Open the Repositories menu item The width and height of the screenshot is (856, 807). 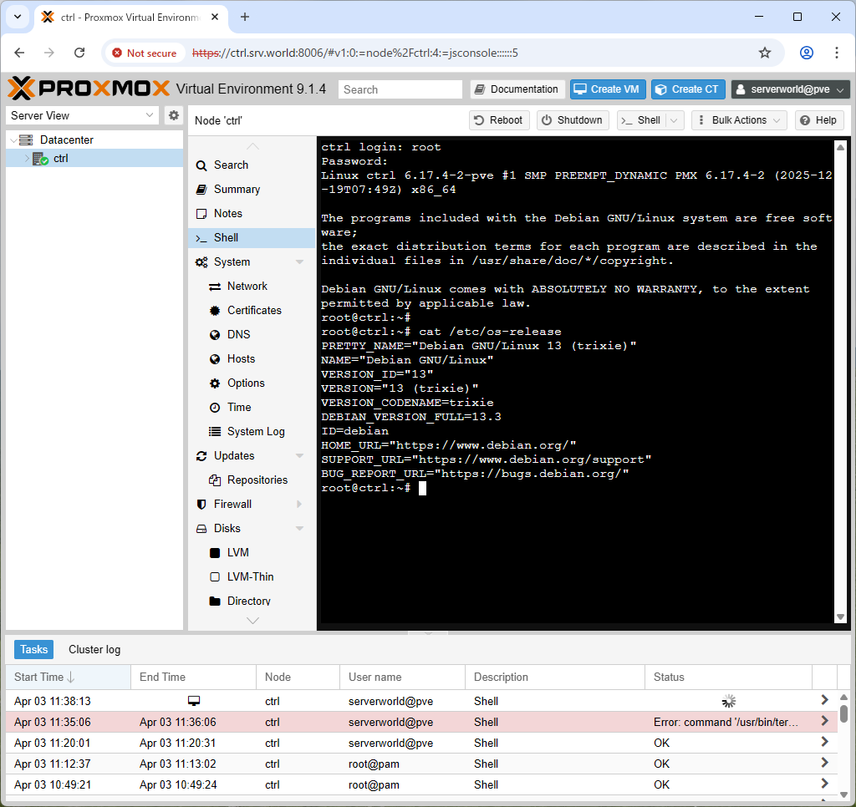252,480
